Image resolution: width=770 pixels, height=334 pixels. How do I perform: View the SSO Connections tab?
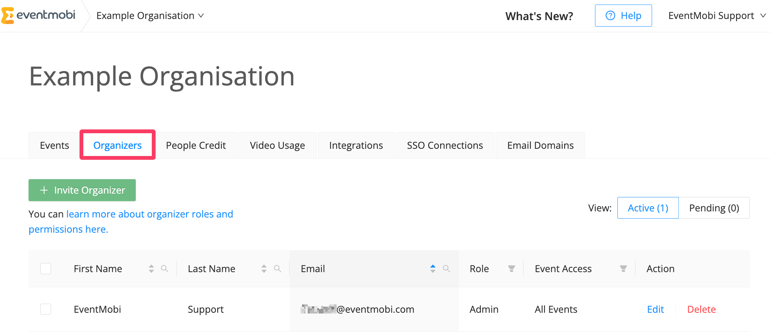click(445, 145)
